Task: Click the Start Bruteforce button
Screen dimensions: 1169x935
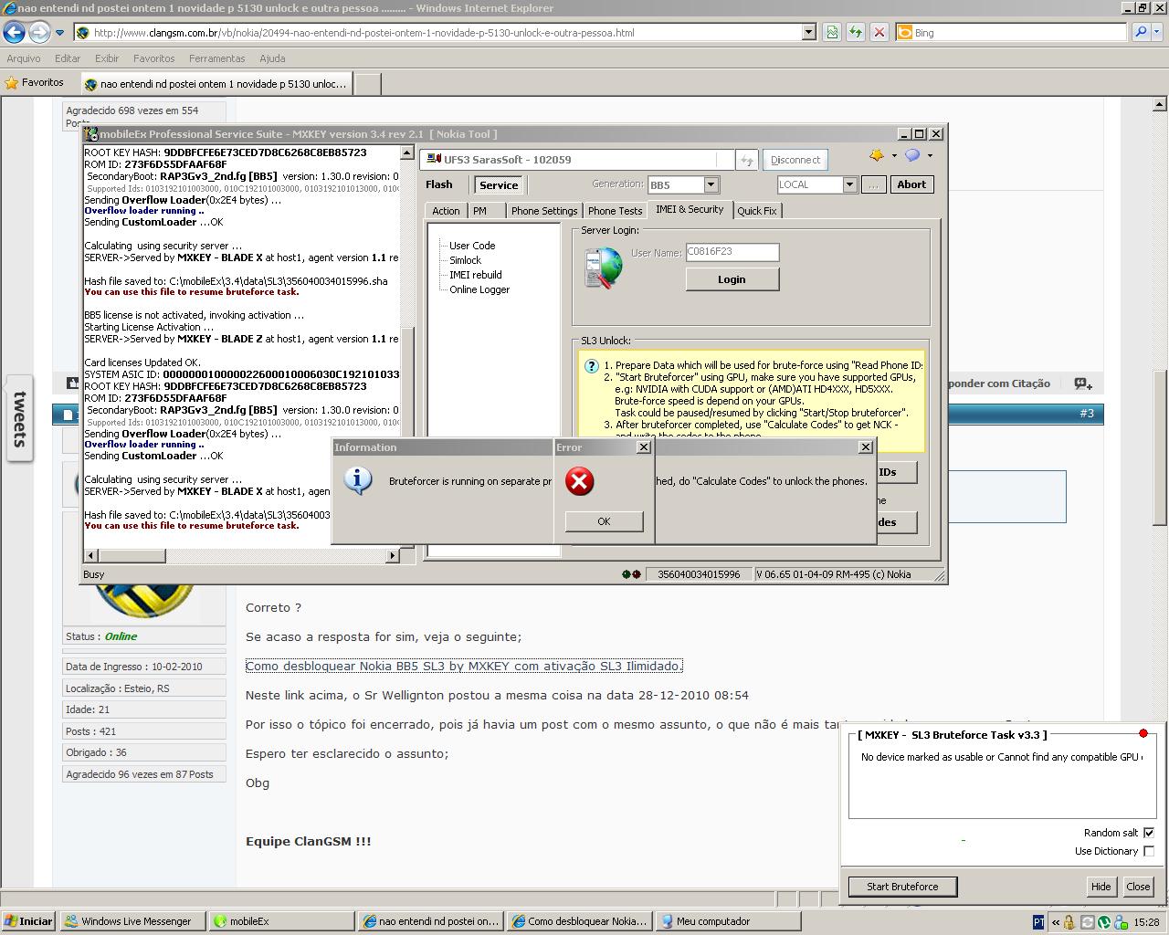Action: pyautogui.click(x=902, y=887)
